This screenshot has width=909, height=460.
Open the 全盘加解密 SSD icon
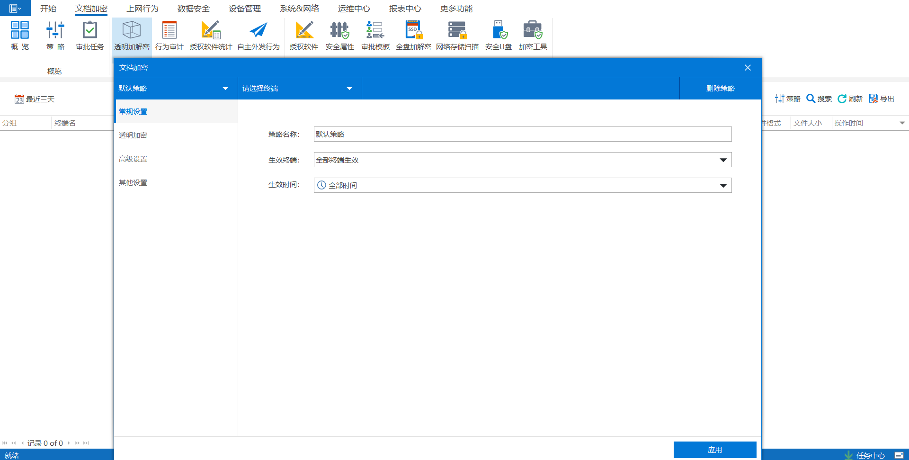pos(413,30)
